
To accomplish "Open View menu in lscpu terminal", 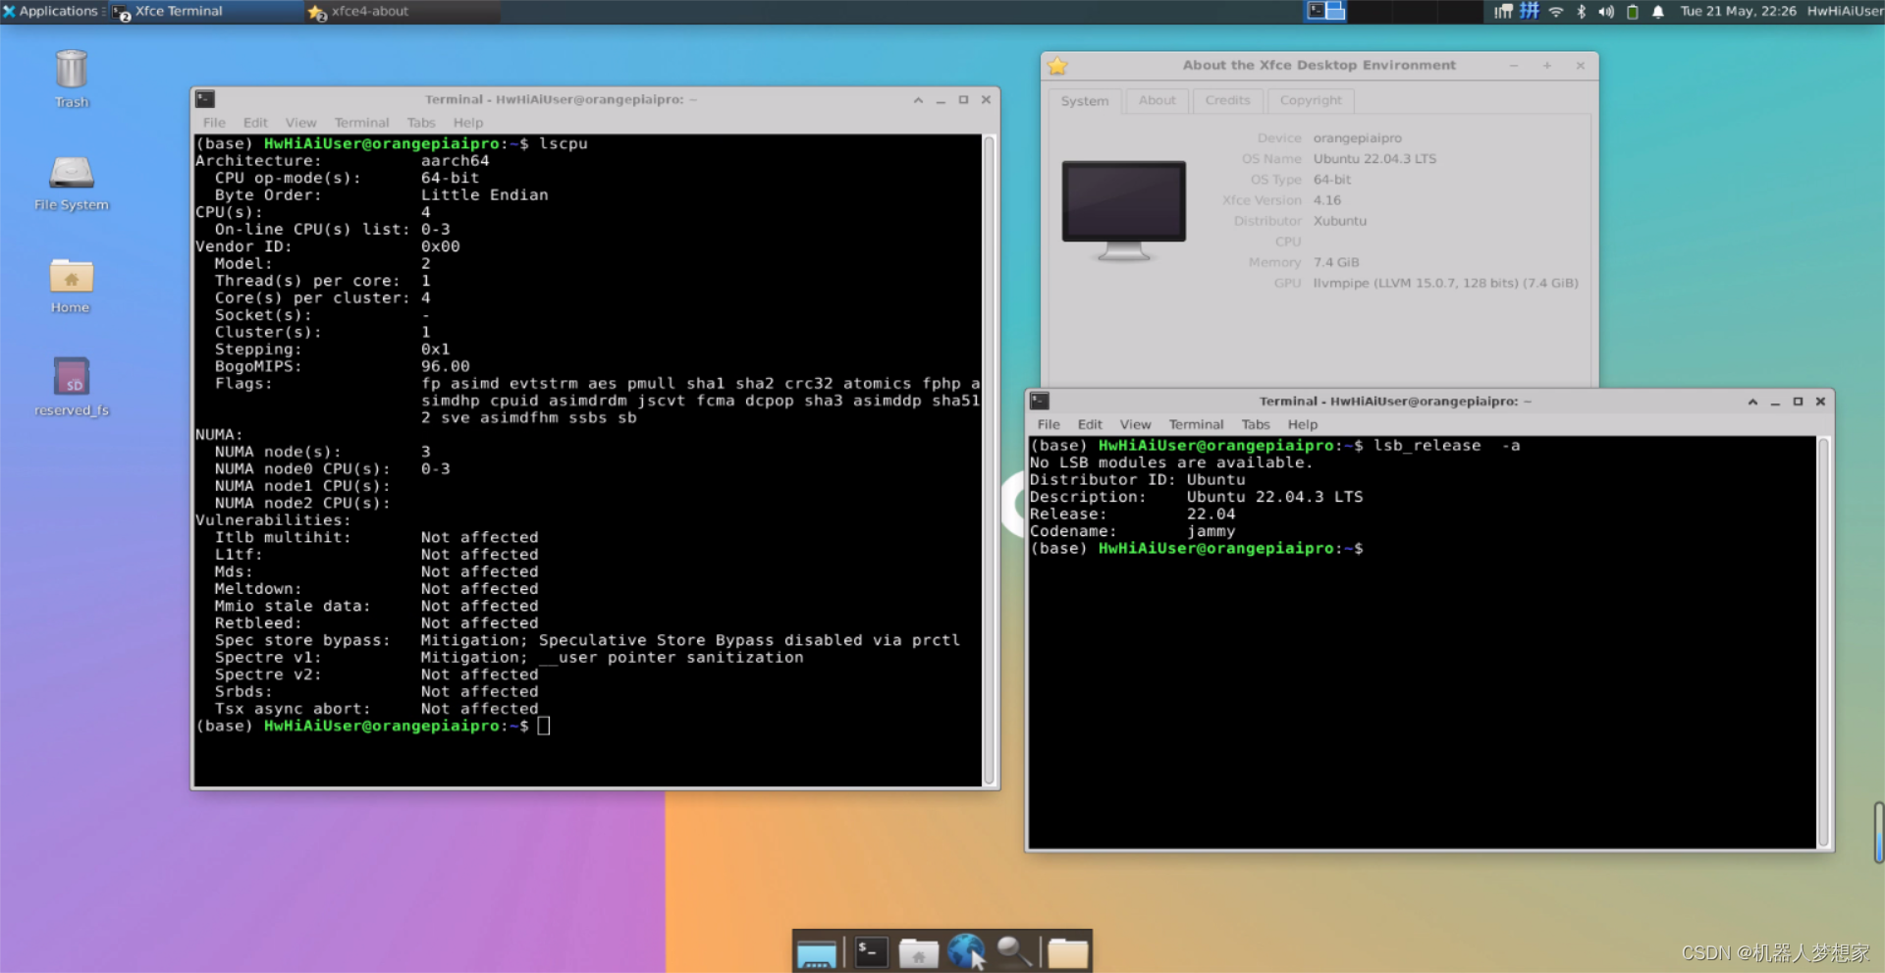I will pyautogui.click(x=301, y=123).
